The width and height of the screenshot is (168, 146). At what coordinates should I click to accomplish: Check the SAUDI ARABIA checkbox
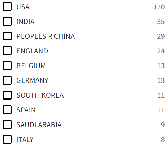[x=7, y=124]
